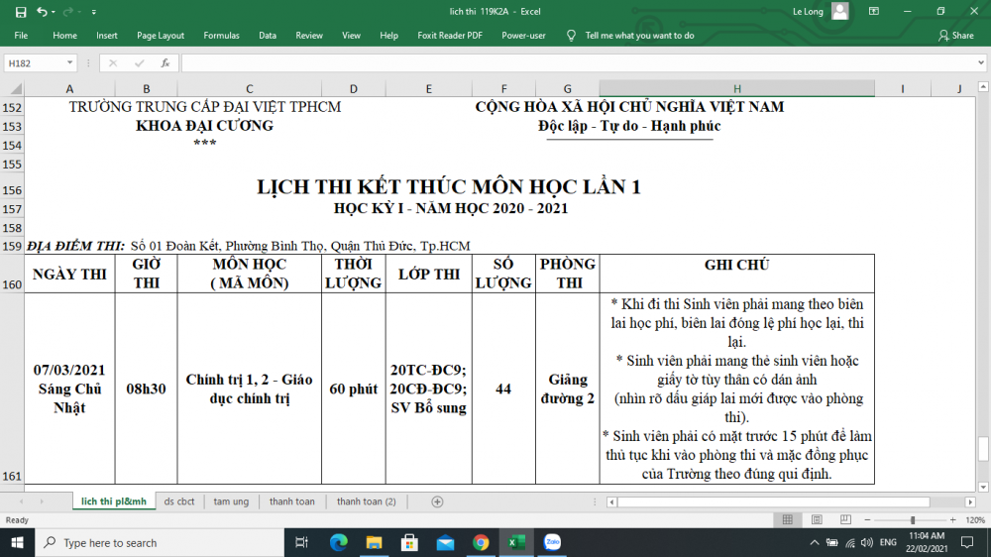Open Customize Quick Access Toolbar dropdown

point(94,12)
